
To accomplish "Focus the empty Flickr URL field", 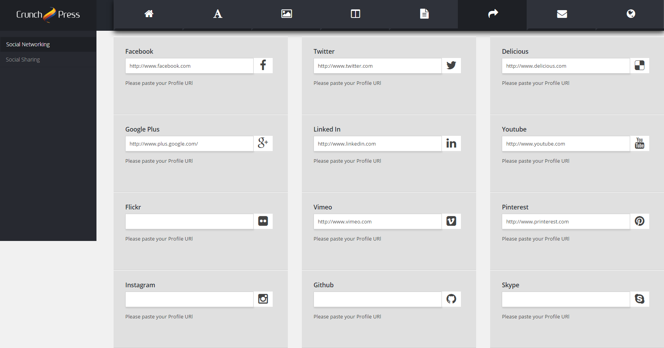I will [x=189, y=221].
